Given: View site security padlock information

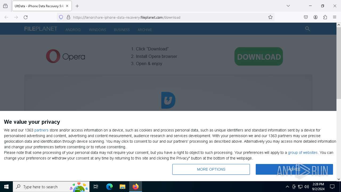Looking at the screenshot, I should [68, 17].
